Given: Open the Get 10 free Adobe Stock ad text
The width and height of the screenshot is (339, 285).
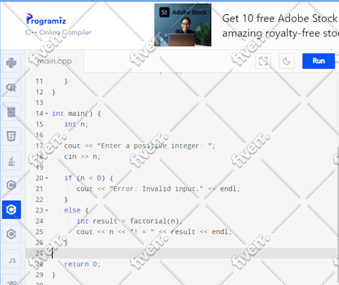Looking at the screenshot, I should pos(281,25).
